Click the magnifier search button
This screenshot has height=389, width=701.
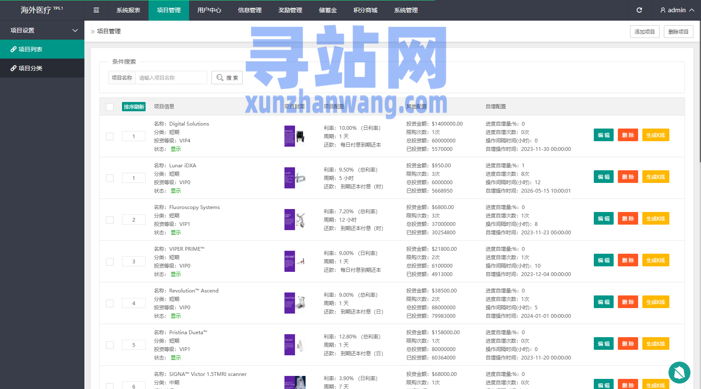(227, 78)
